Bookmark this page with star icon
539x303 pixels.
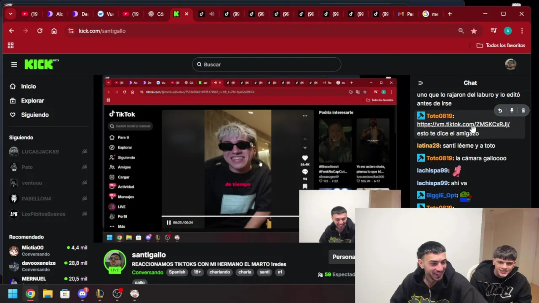(x=474, y=31)
